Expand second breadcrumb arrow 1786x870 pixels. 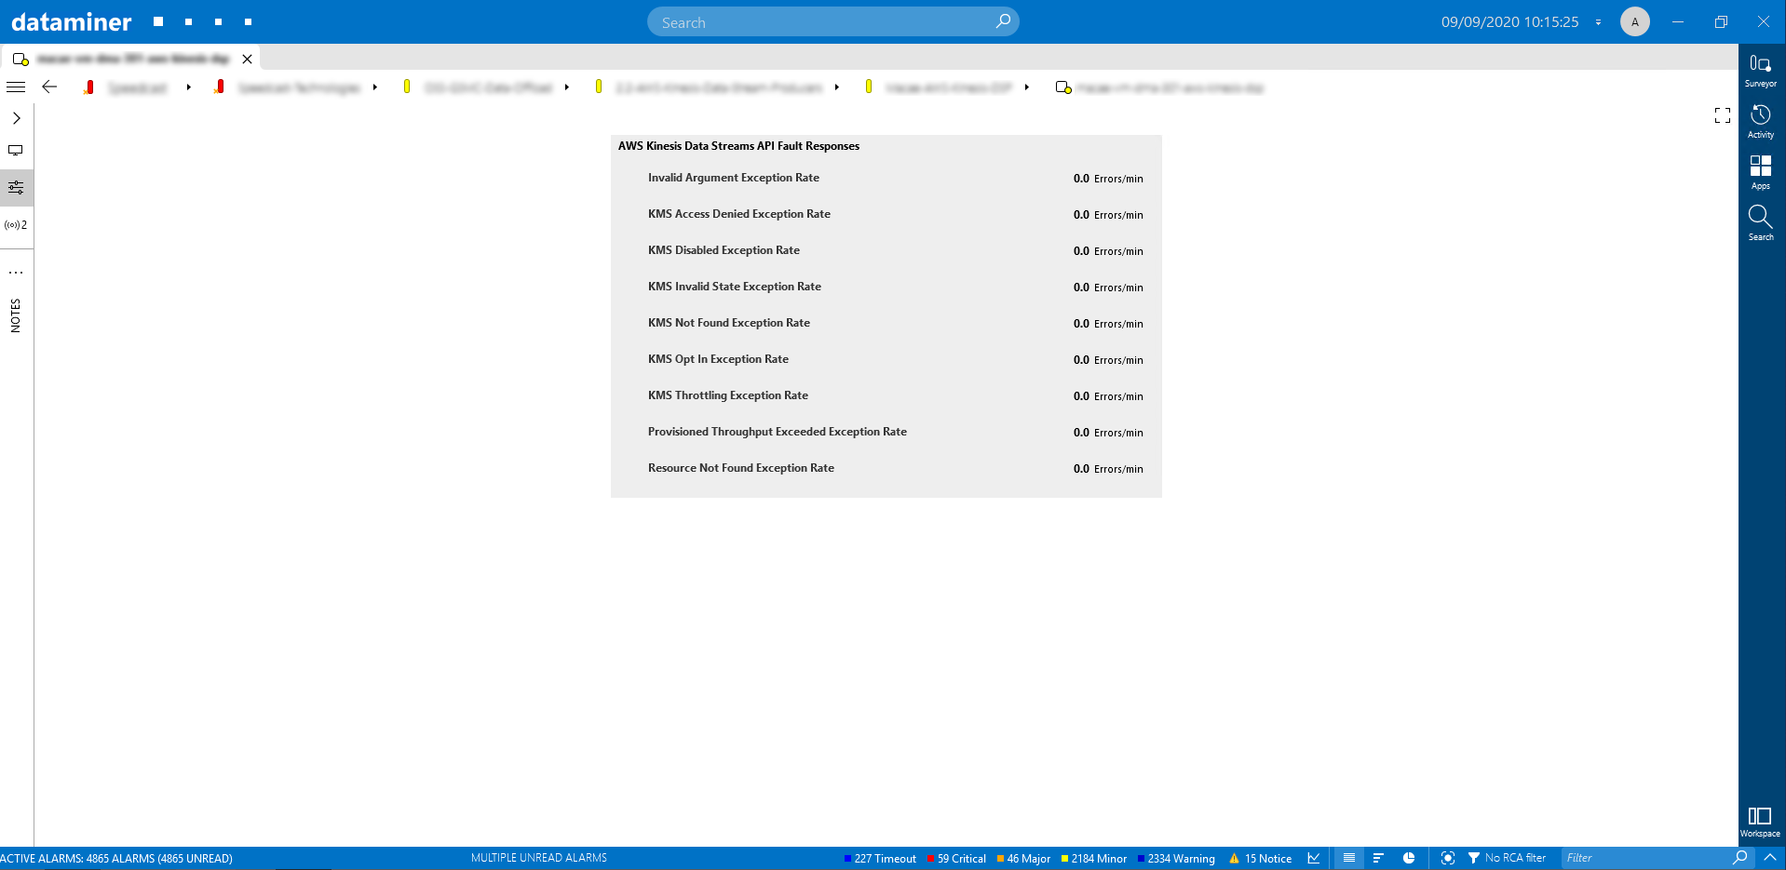pyautogui.click(x=375, y=87)
